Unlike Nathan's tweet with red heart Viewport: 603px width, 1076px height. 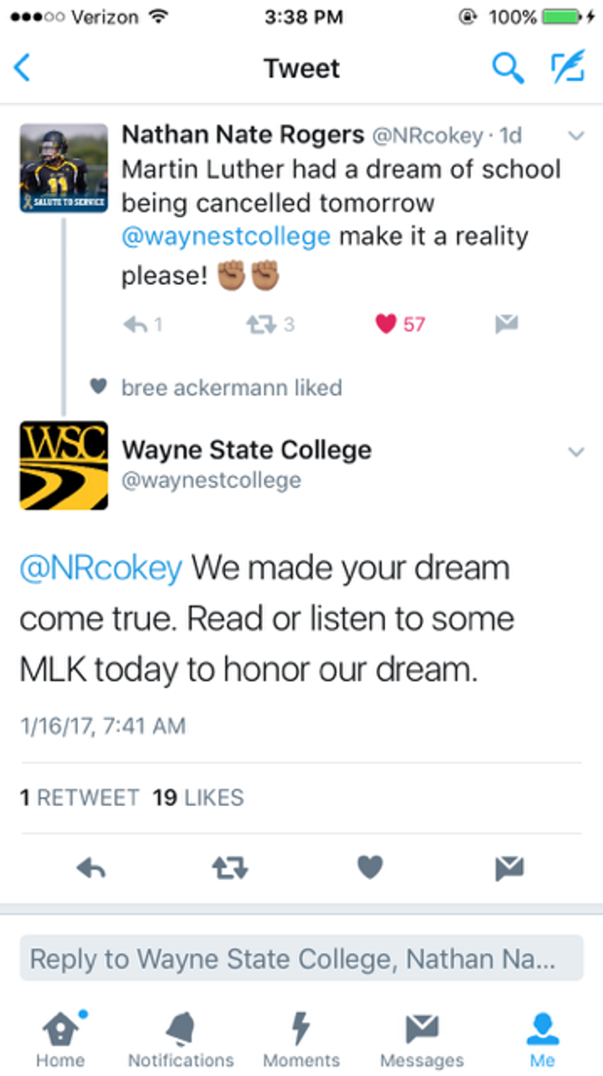386,323
